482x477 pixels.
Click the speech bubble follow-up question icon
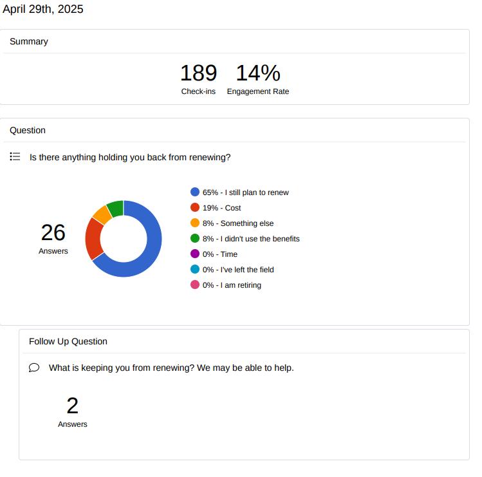click(x=34, y=368)
